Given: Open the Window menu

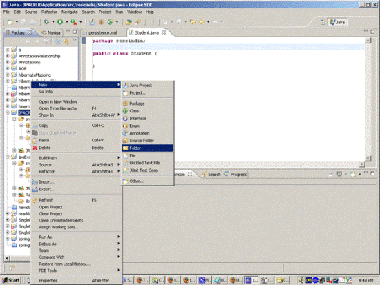Looking at the screenshot, I should point(134,12).
